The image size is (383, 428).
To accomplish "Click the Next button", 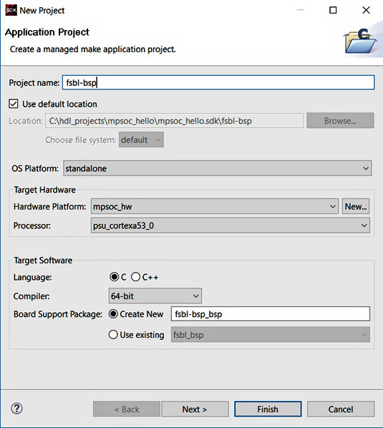I will [x=195, y=409].
